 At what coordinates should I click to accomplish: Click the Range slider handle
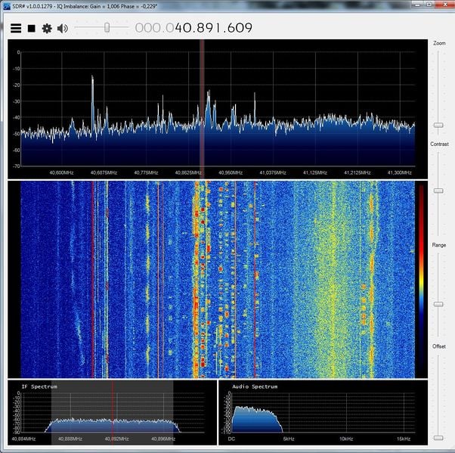pyautogui.click(x=438, y=304)
